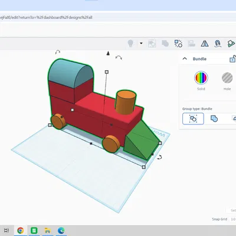Click corner handle at the wedge's right tip
The height and width of the screenshot is (236, 236).
pos(160,143)
